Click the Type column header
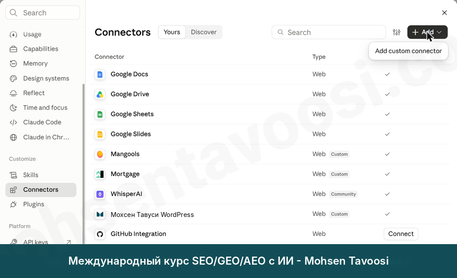Image resolution: width=457 pixels, height=278 pixels. click(x=319, y=57)
